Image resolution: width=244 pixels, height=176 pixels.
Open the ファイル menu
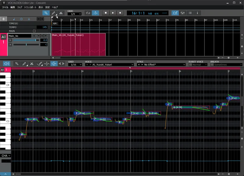(5, 7)
